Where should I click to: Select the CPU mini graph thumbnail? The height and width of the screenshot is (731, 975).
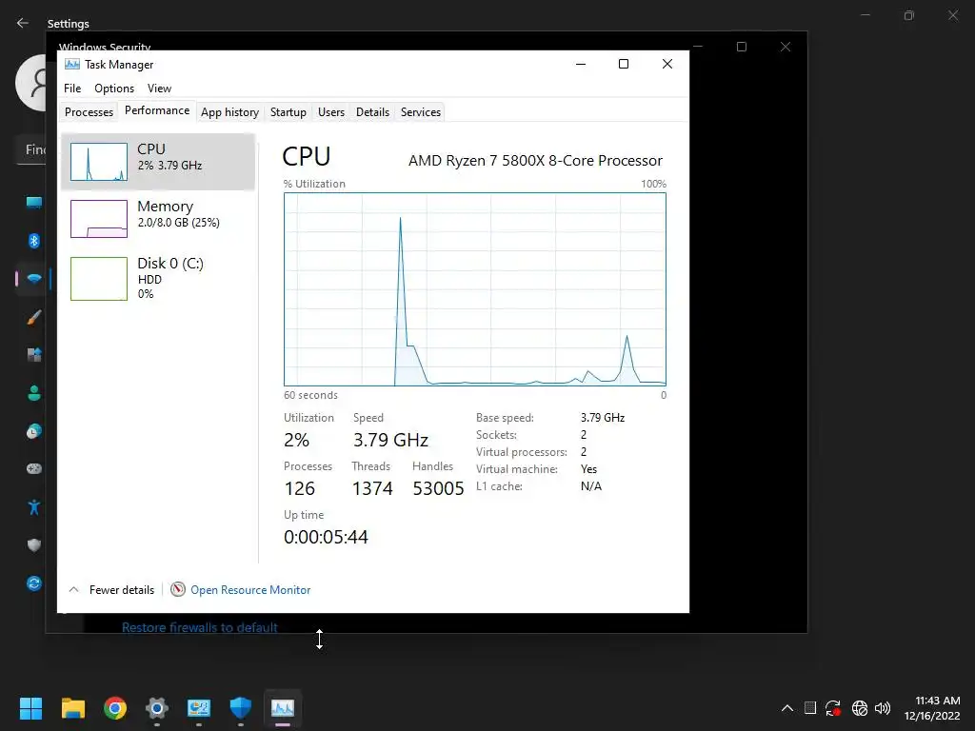coord(99,162)
